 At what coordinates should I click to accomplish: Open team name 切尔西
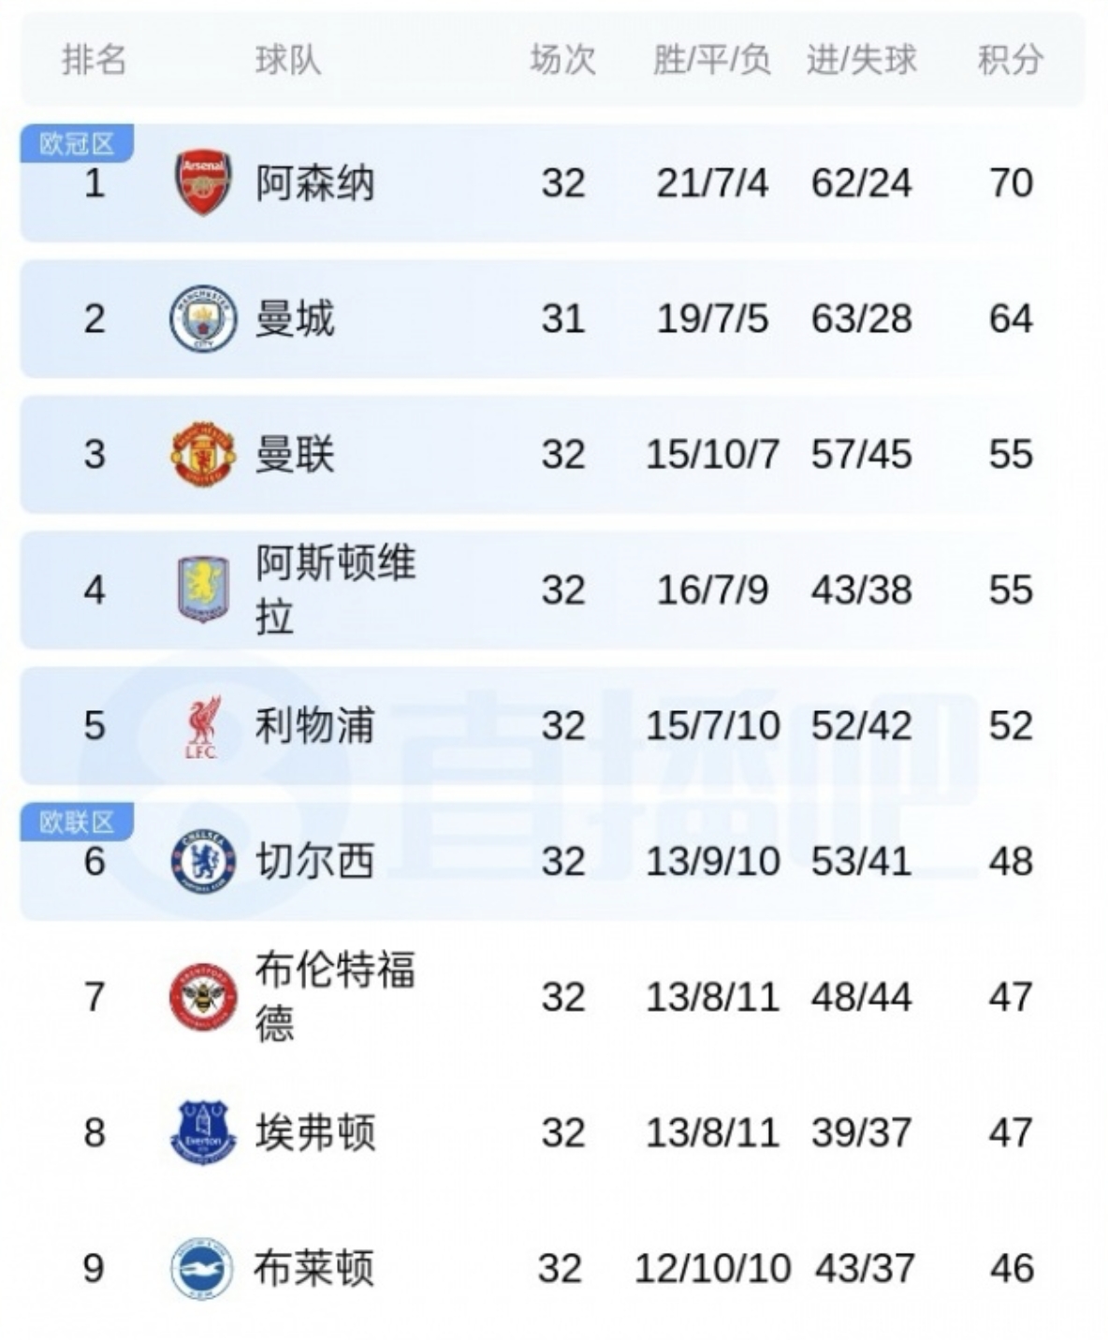(314, 862)
